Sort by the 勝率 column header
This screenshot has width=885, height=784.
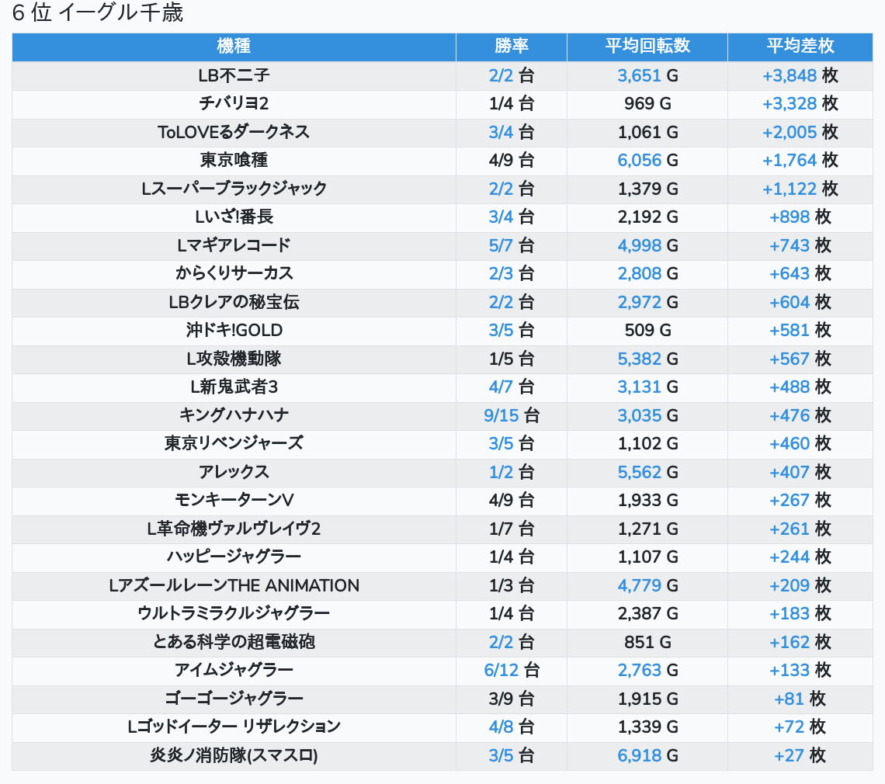(x=511, y=47)
